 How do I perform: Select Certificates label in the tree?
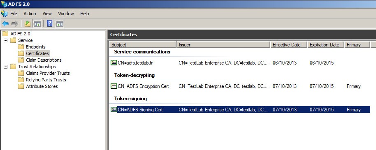click(x=37, y=53)
